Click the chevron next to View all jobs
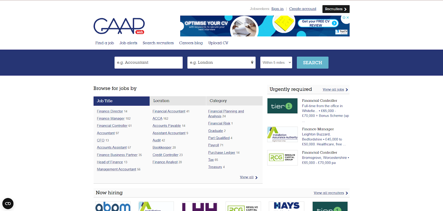Screen dimensions: 443x211 347,90
